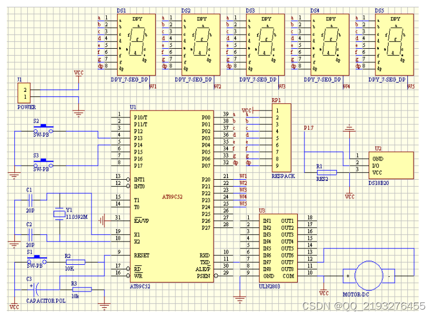
Task: Click the COM pin label on ULN2803
Action: [288, 276]
